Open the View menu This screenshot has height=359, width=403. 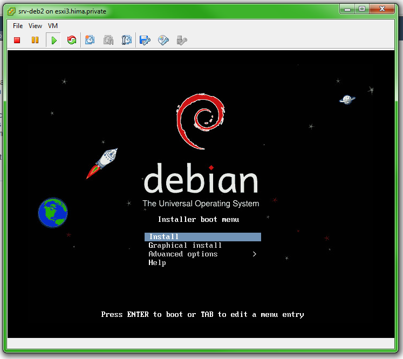pyautogui.click(x=35, y=26)
